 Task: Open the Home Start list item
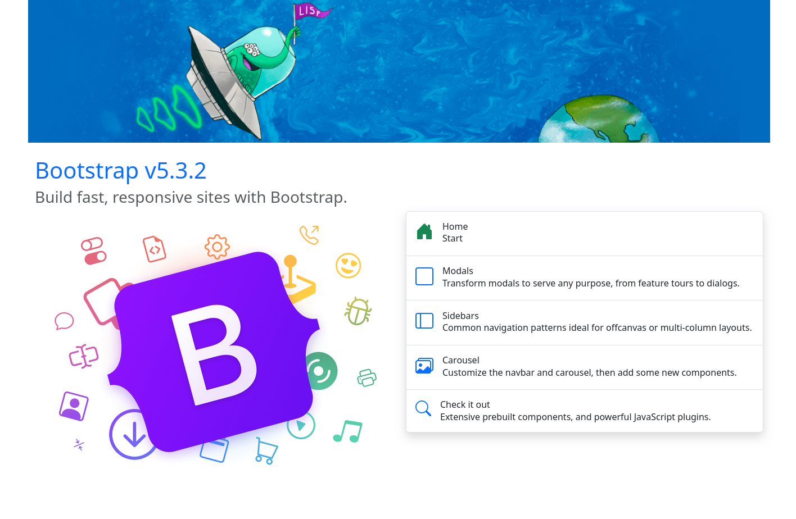(x=585, y=234)
